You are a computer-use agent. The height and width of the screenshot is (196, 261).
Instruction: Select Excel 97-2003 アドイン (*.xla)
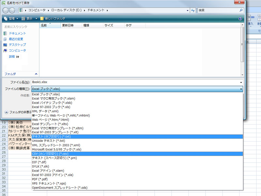(137, 175)
